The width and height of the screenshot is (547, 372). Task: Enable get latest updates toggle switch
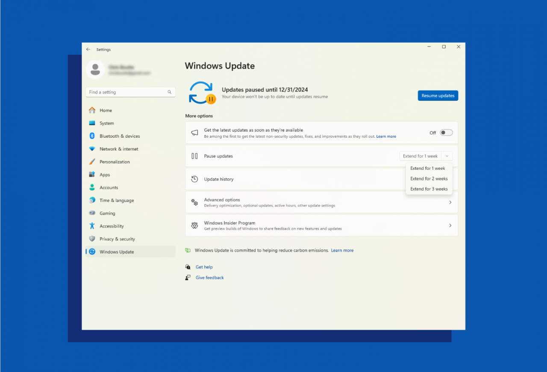pos(446,133)
